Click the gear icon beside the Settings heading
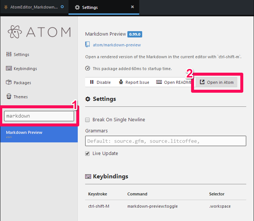Viewport: 254px width, 221px height. pyautogui.click(x=88, y=99)
